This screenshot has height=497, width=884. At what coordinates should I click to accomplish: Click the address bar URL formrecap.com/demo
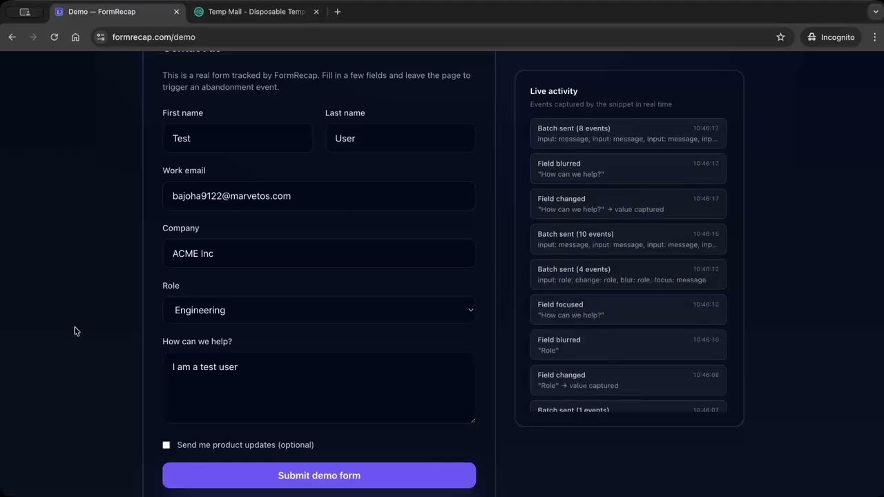154,37
